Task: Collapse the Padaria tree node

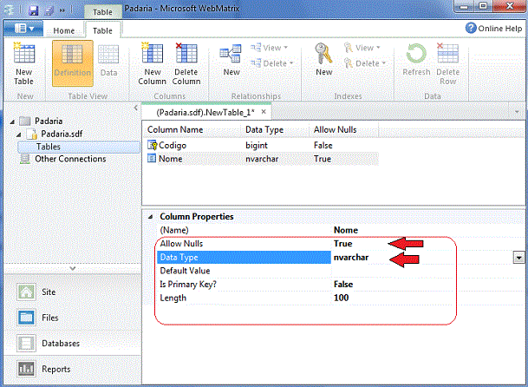Action: pos(12,121)
